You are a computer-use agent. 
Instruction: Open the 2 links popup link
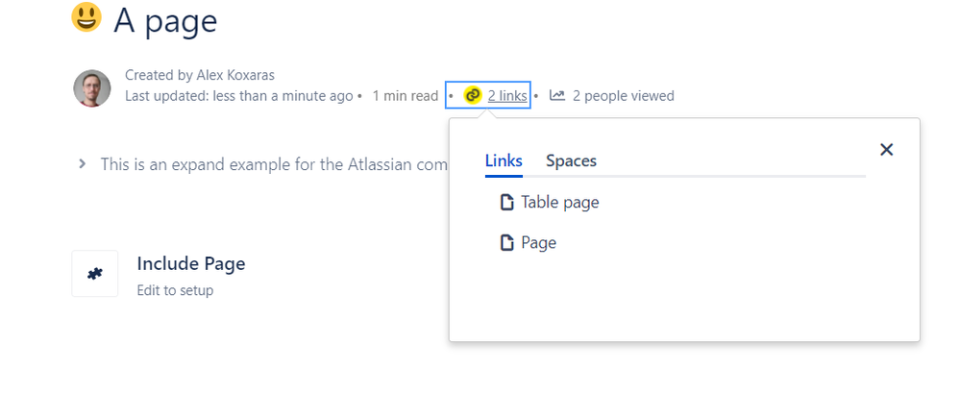507,95
